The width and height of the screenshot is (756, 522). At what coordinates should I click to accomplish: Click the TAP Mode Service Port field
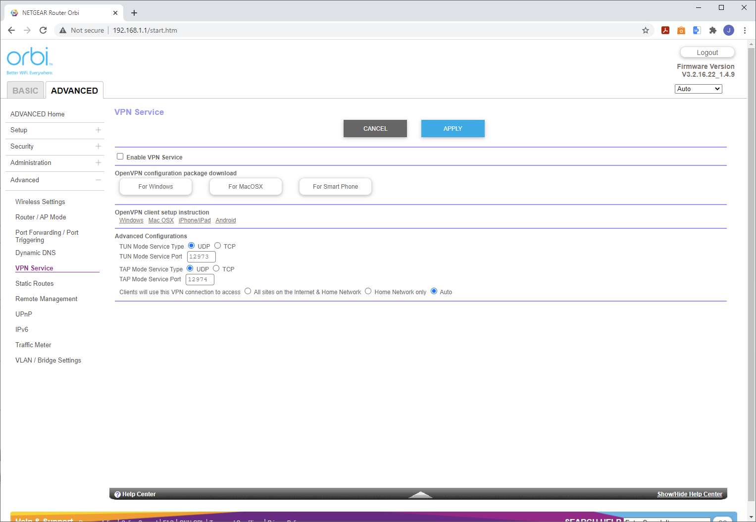[x=200, y=279]
